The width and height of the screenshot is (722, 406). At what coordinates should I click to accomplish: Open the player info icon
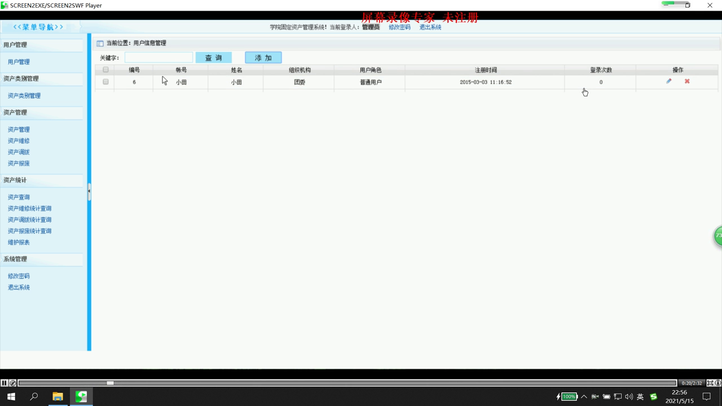718,383
